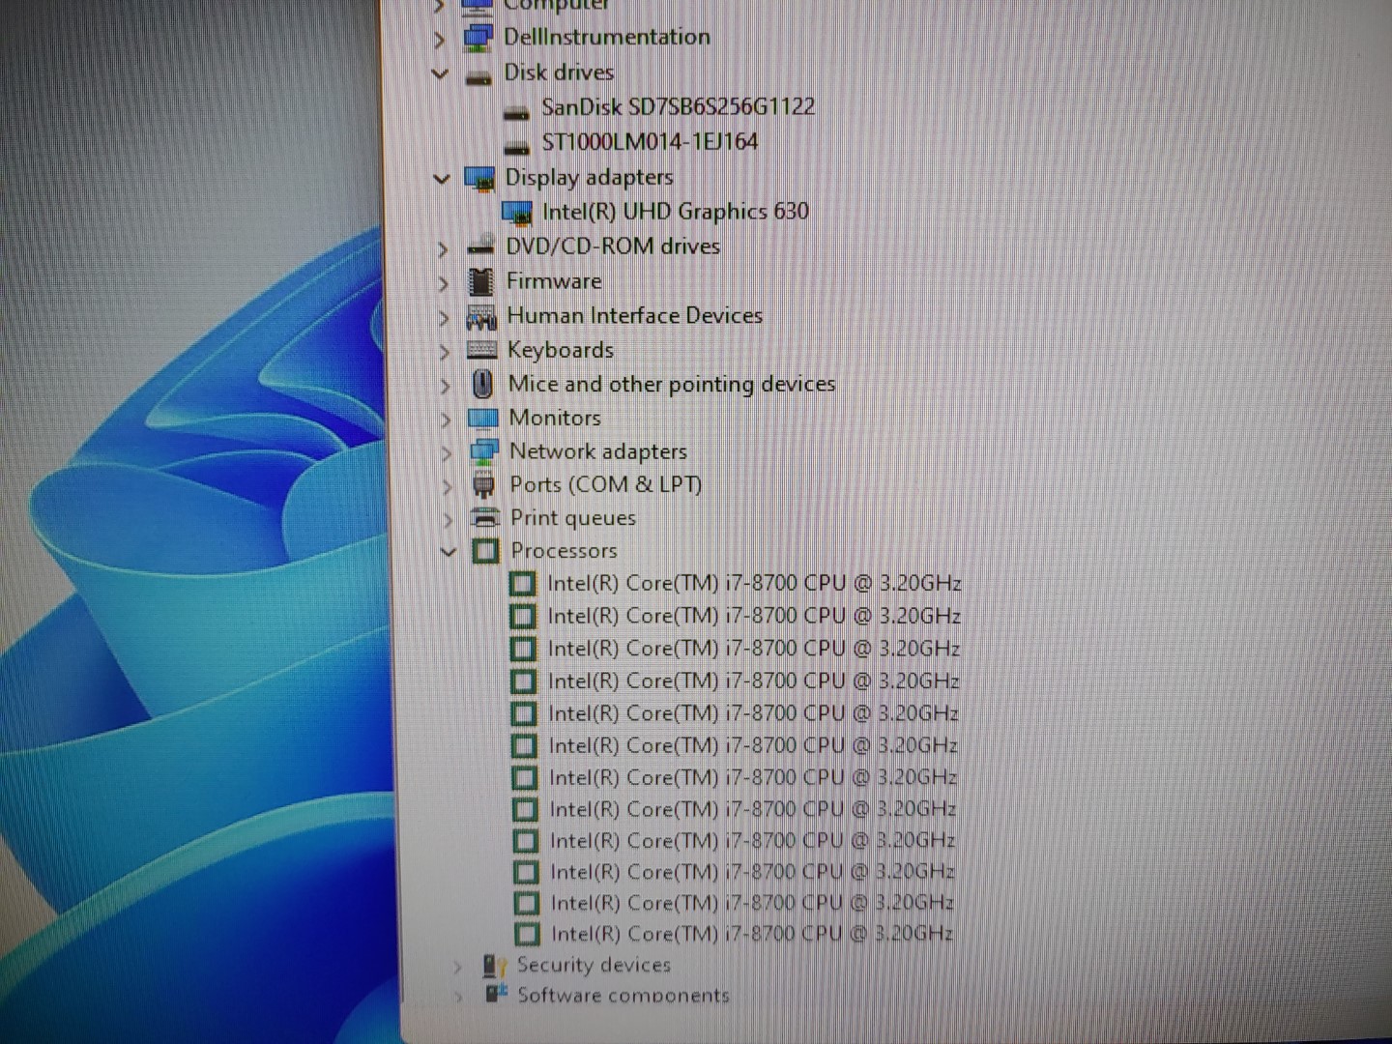Select the Disk drives label
This screenshot has width=1392, height=1044.
click(x=559, y=72)
